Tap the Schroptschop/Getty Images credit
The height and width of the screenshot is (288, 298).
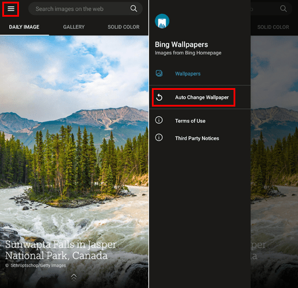point(36,266)
